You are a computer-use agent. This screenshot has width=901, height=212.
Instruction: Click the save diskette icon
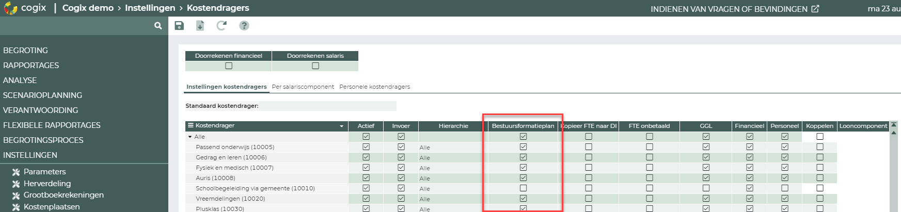pos(179,26)
